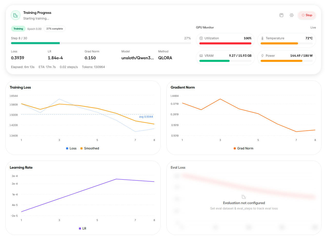
Task: Toggle the Grad Norm legend item
Action: point(243,148)
